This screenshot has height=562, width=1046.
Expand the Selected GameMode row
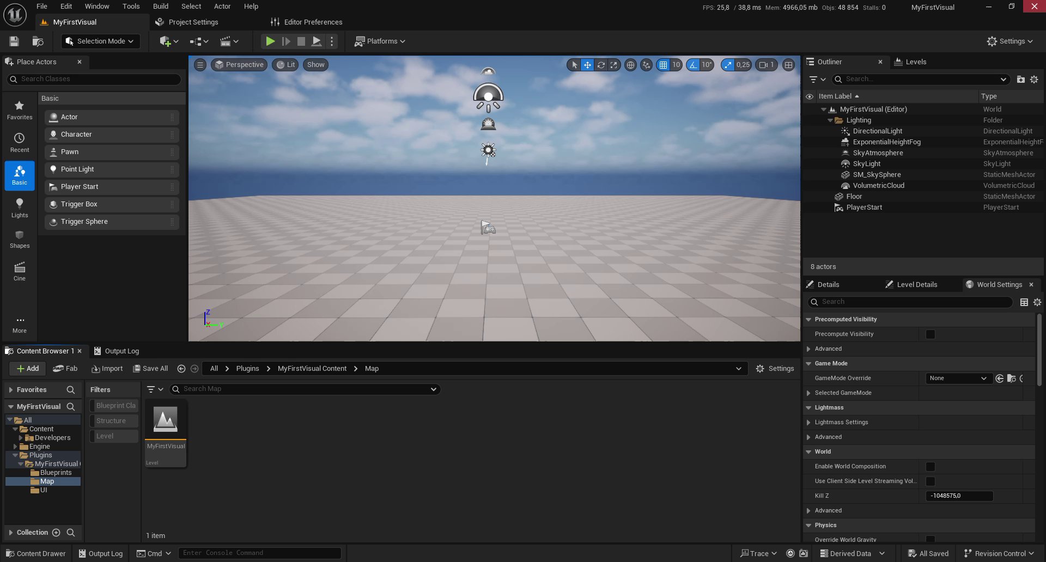(808, 393)
